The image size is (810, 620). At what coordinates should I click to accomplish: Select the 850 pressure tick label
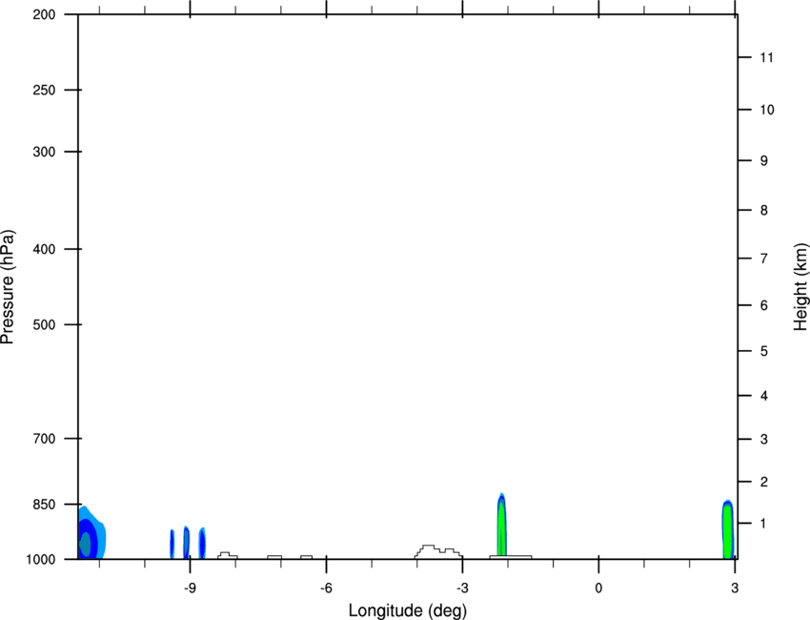(44, 505)
